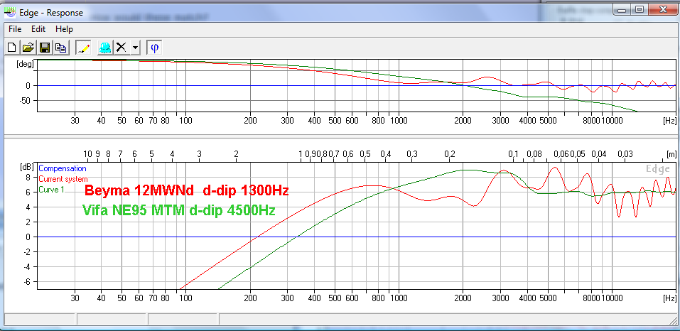The width and height of the screenshot is (680, 331).
Task: Open the Edit menu
Action: [38, 29]
